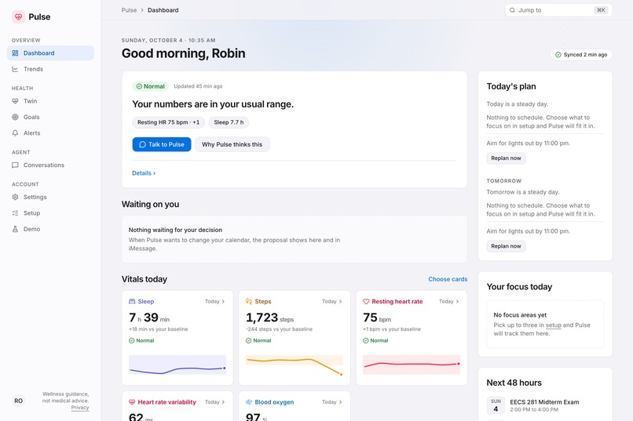Screen dimensions: 633x421
Task: Click the Synced status check icon
Action: click(558, 55)
